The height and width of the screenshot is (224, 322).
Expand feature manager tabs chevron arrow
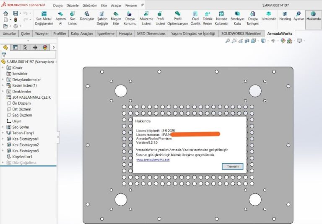(54, 47)
